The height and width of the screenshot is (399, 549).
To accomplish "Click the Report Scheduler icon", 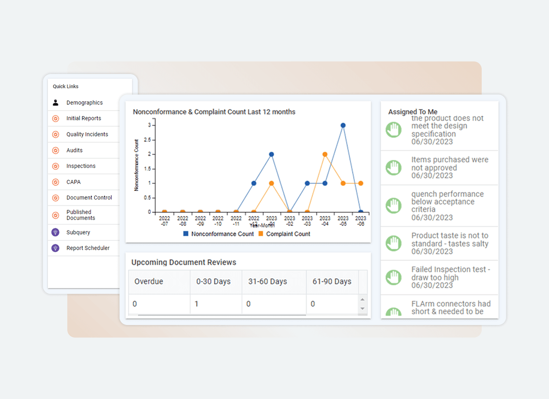I will [x=55, y=248].
